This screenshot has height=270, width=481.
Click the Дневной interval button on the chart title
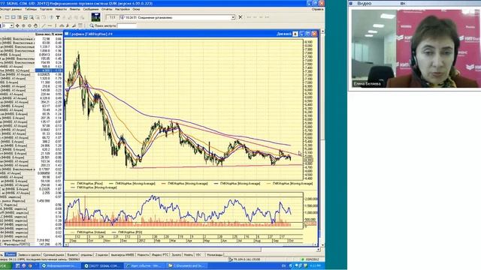point(284,34)
